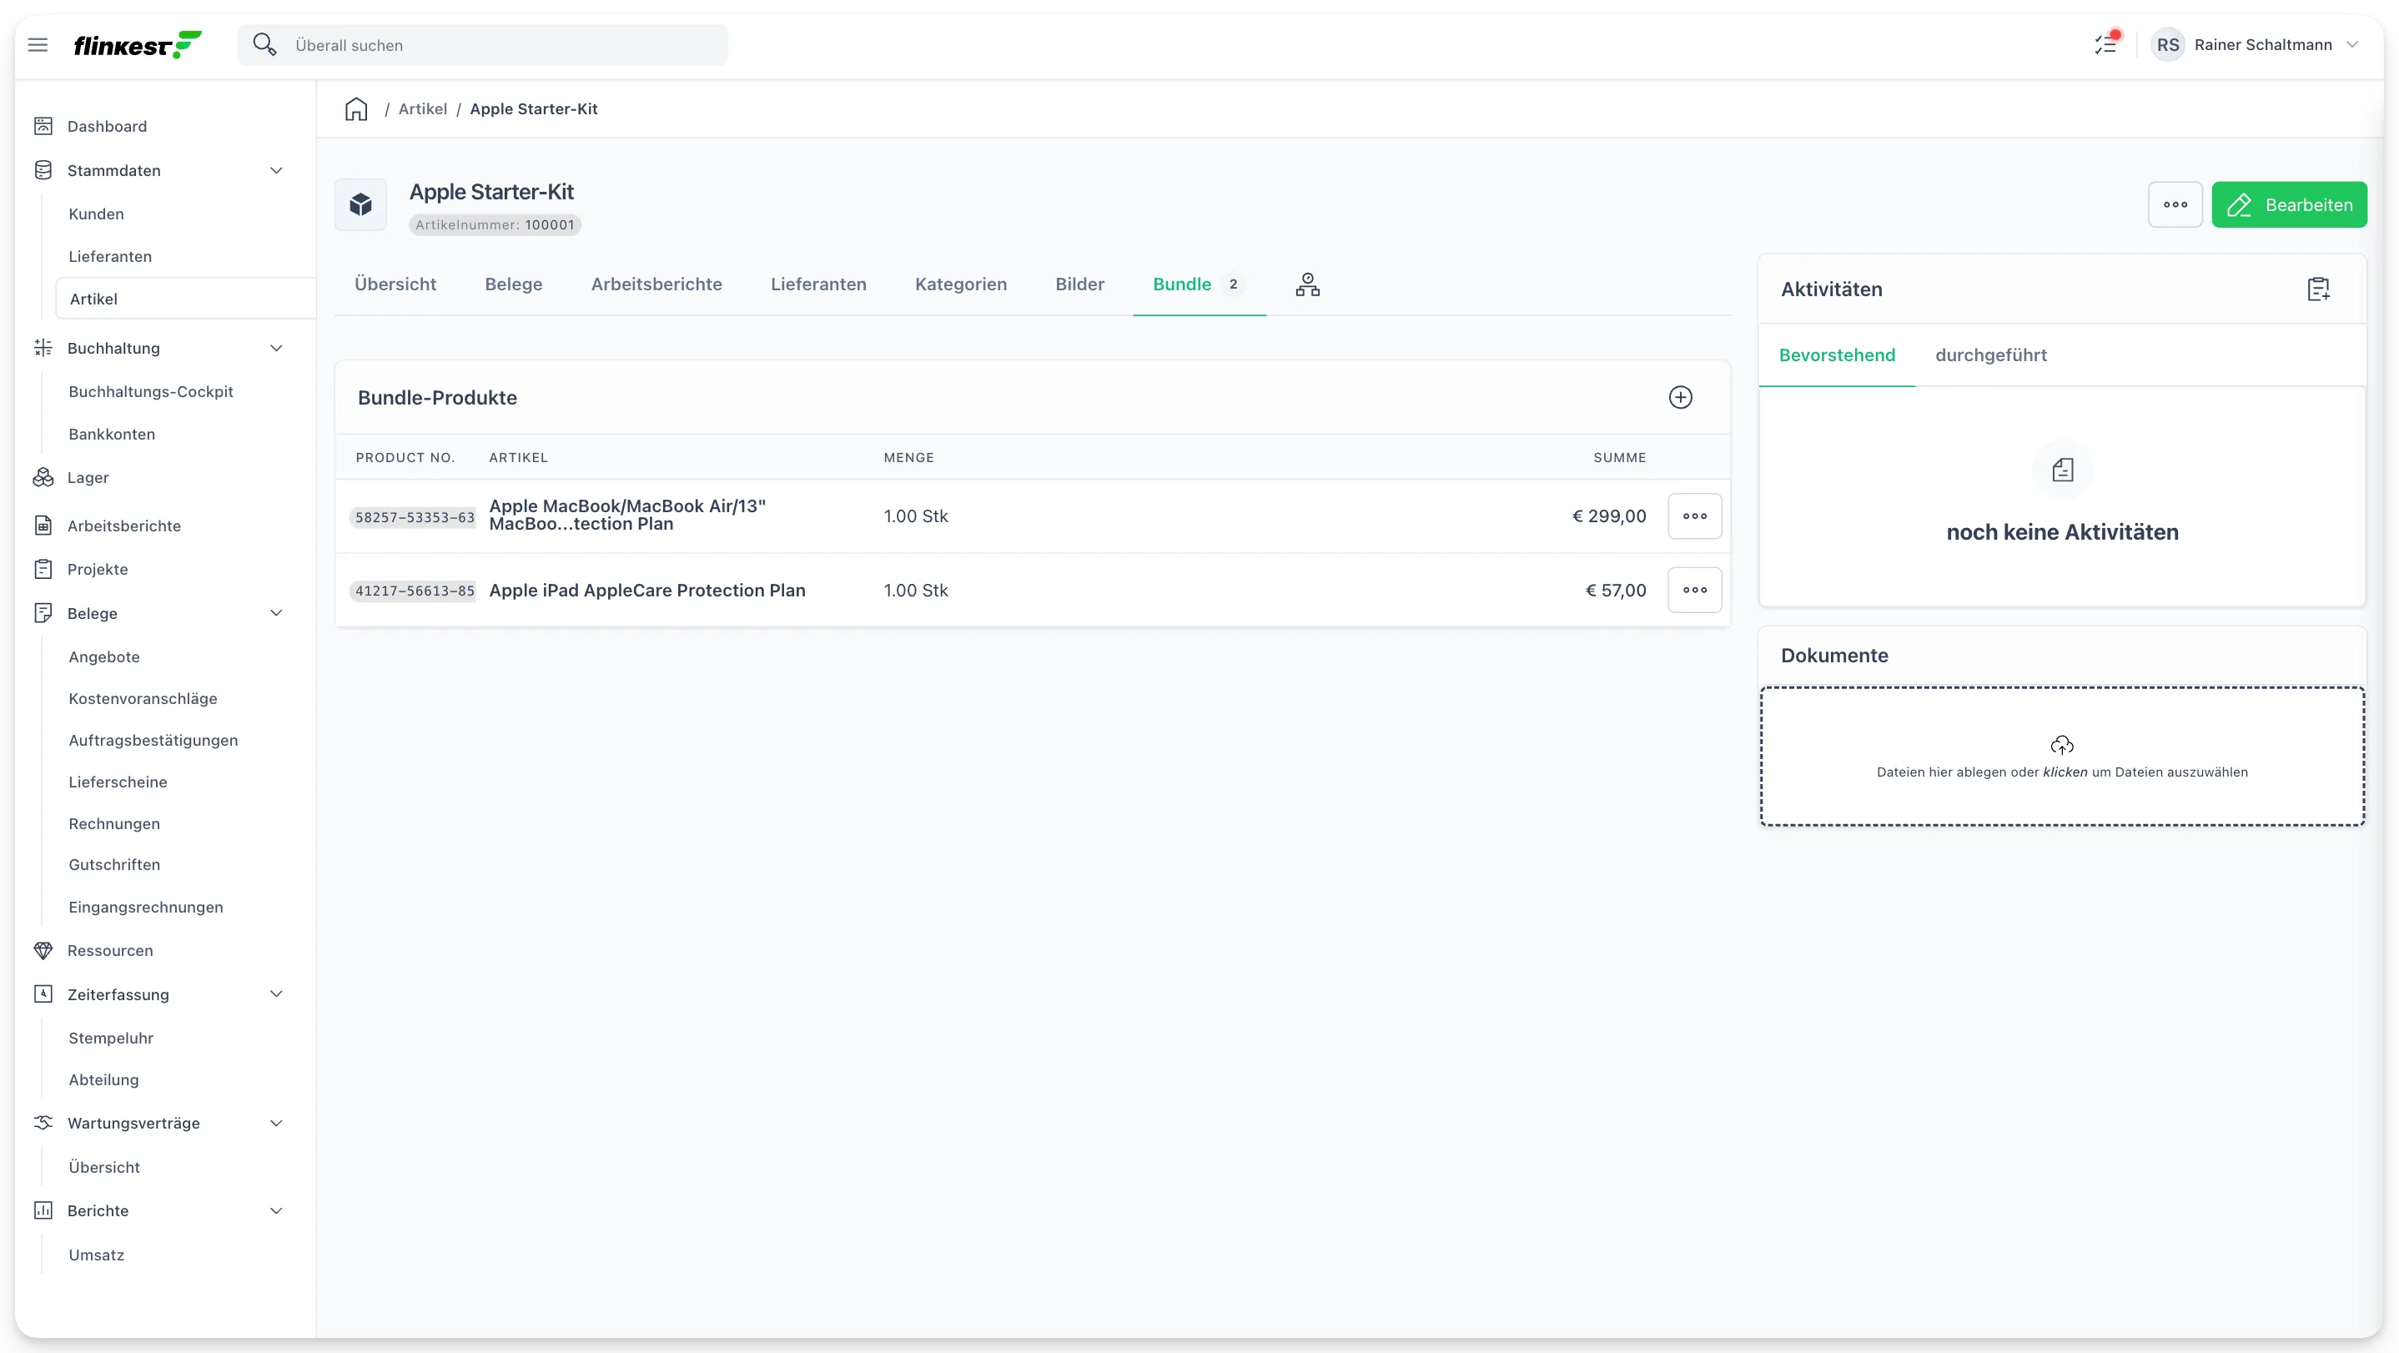Collapse the Wartungsverträge section chevron
The image size is (2399, 1353).
pos(275,1123)
